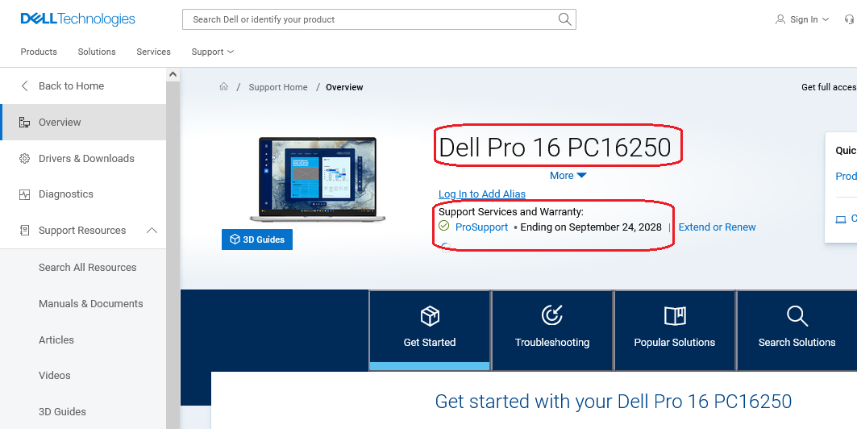
Task: Select the Search Solutions tab
Action: coord(797,331)
